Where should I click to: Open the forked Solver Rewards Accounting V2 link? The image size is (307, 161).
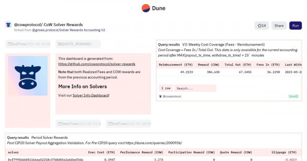[68, 30]
